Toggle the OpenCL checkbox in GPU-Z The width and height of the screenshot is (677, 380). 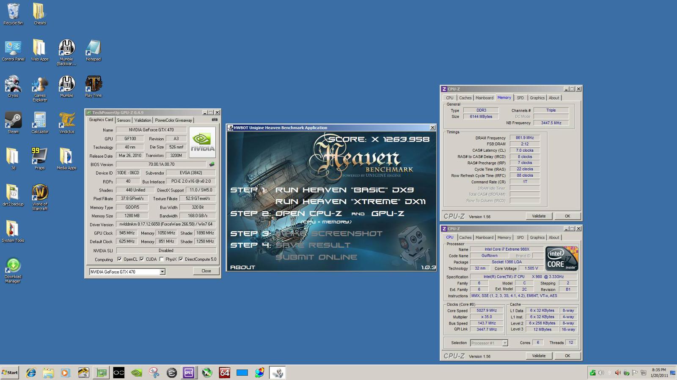click(119, 259)
